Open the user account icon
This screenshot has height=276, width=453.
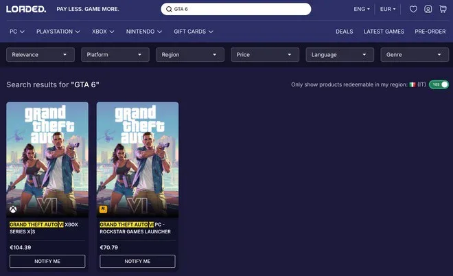tap(428, 9)
